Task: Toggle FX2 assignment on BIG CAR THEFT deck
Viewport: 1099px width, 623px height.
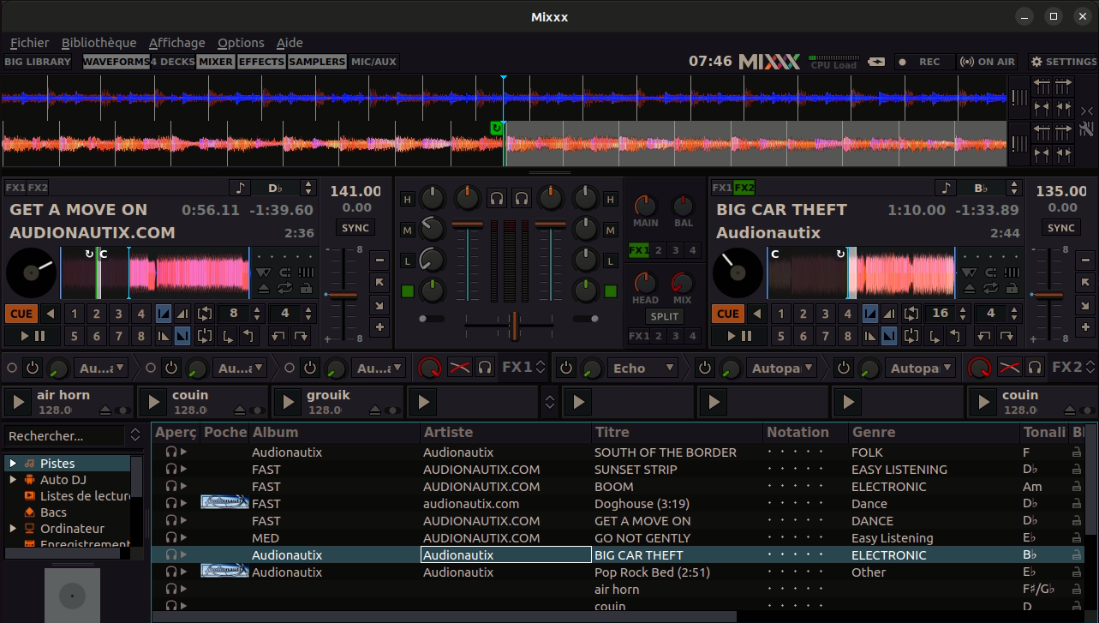Action: (744, 188)
